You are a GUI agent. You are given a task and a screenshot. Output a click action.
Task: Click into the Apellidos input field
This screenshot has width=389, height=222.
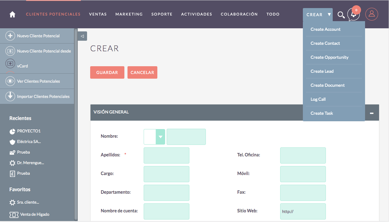click(x=166, y=155)
